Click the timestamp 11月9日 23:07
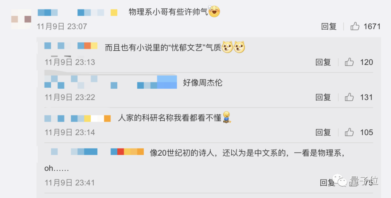The width and height of the screenshot is (391, 198). (x=62, y=26)
